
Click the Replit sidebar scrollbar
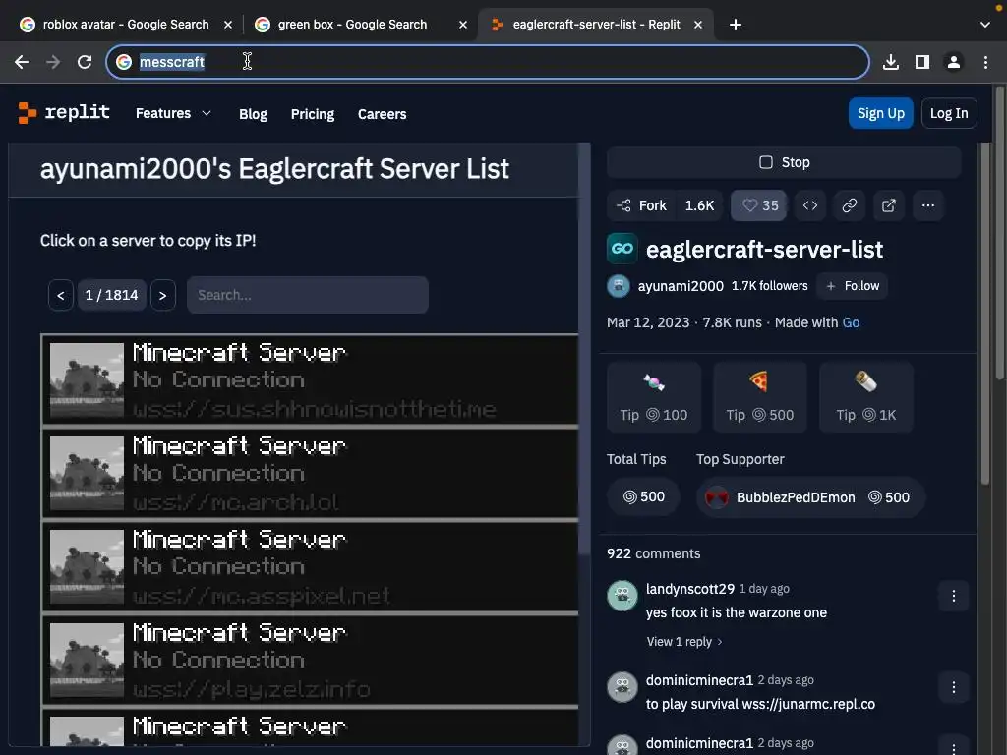984,314
